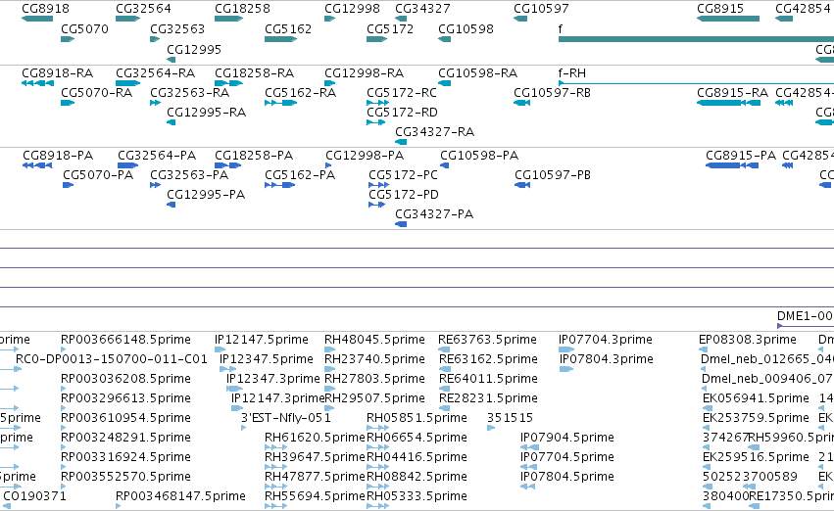The height and width of the screenshot is (511, 834).
Task: Select the CG32564 gene feature
Action: coord(127,19)
